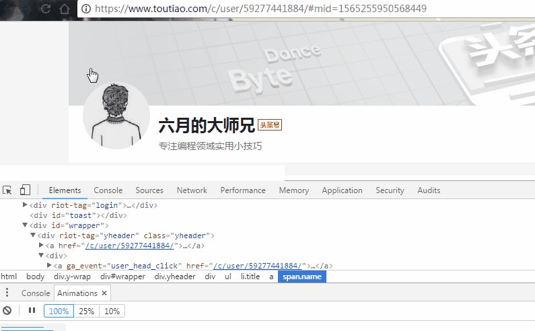Click the address bar URL

tap(260, 9)
